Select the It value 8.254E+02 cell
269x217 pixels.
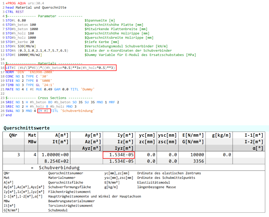pos(55,161)
